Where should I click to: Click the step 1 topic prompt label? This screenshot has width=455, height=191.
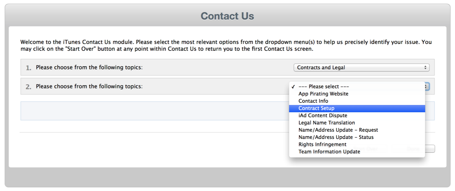click(89, 68)
